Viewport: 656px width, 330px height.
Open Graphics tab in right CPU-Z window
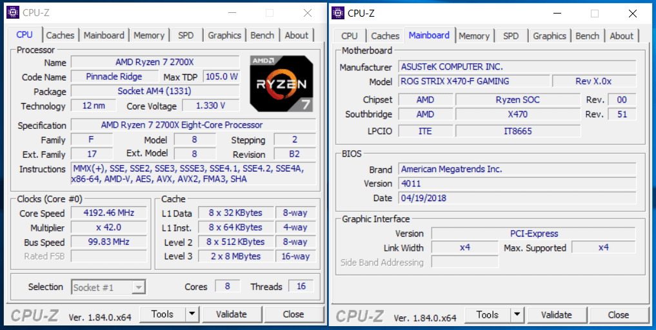tap(550, 36)
